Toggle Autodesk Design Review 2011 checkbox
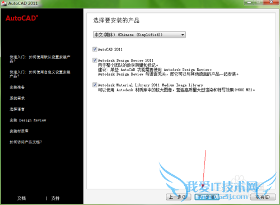This screenshot has height=205, width=280. (x=95, y=60)
